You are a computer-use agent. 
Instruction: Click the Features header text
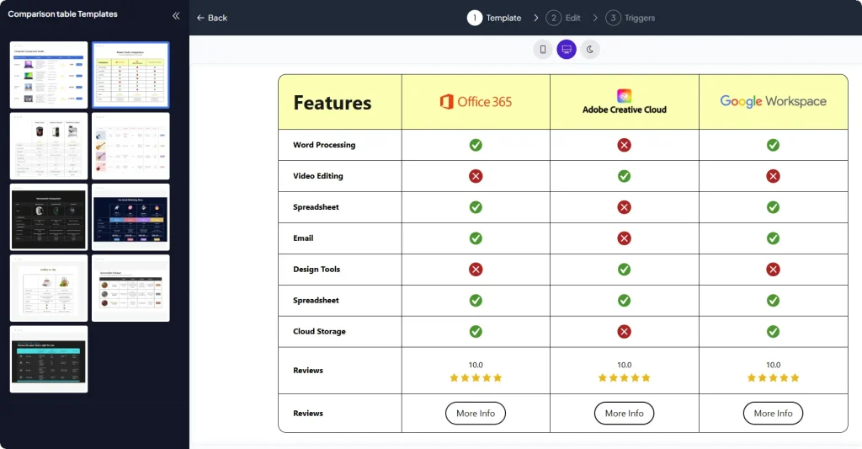(332, 103)
